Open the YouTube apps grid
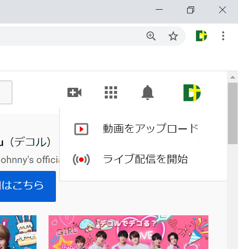 pos(111,92)
